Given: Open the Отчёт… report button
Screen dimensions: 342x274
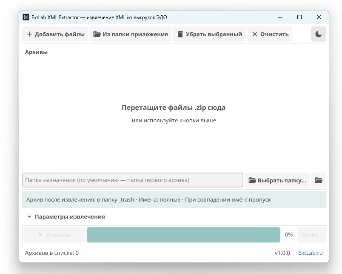Looking at the screenshot, I should [311, 235].
